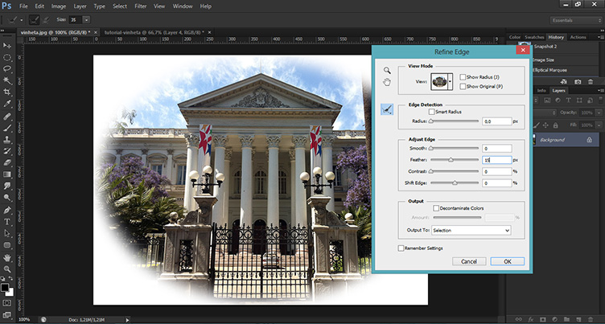The height and width of the screenshot is (324, 605).
Task: Select the Crop tool
Action: 7,92
